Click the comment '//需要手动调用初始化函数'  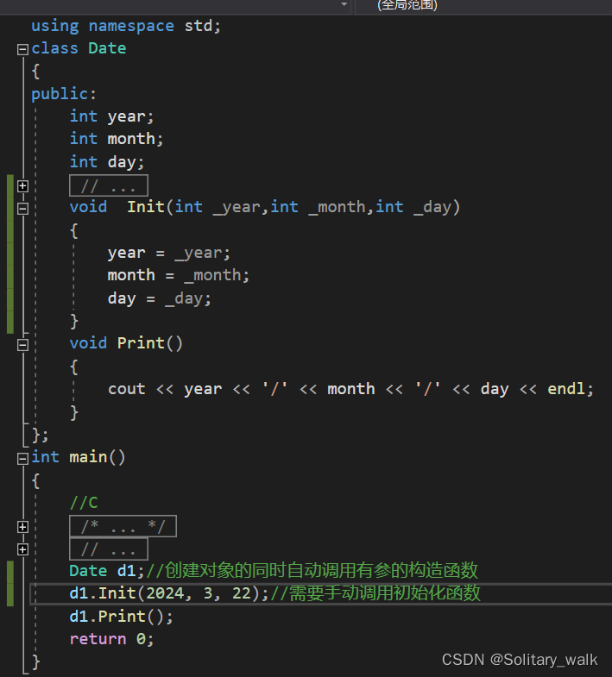[375, 592]
